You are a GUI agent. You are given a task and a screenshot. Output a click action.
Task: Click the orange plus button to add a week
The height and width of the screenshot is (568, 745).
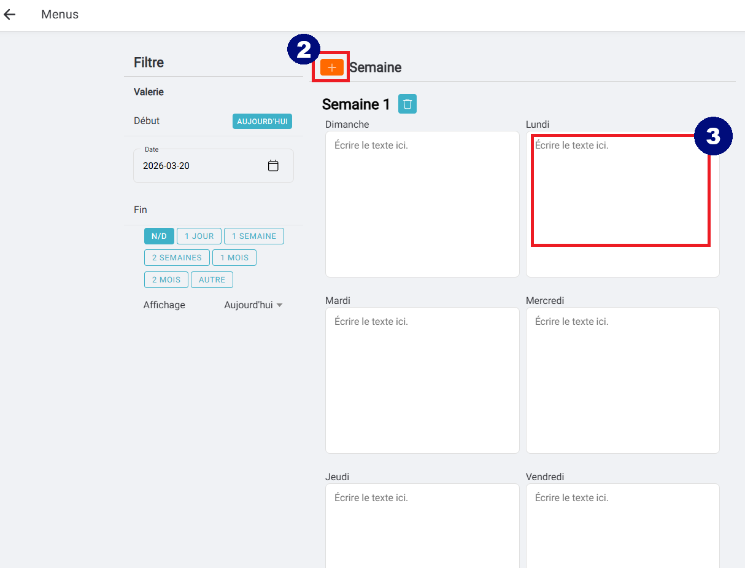(x=331, y=68)
